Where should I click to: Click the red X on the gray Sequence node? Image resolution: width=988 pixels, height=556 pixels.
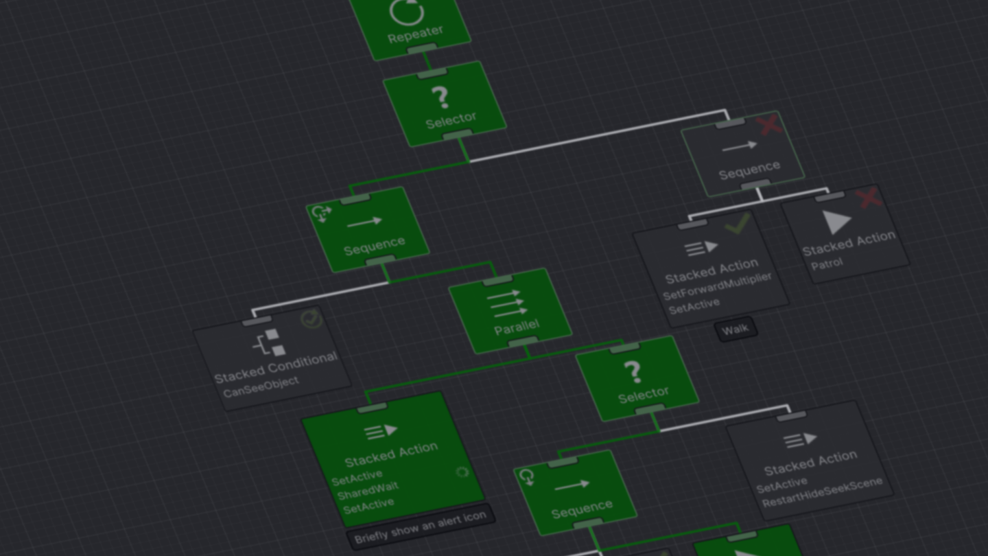tap(770, 125)
